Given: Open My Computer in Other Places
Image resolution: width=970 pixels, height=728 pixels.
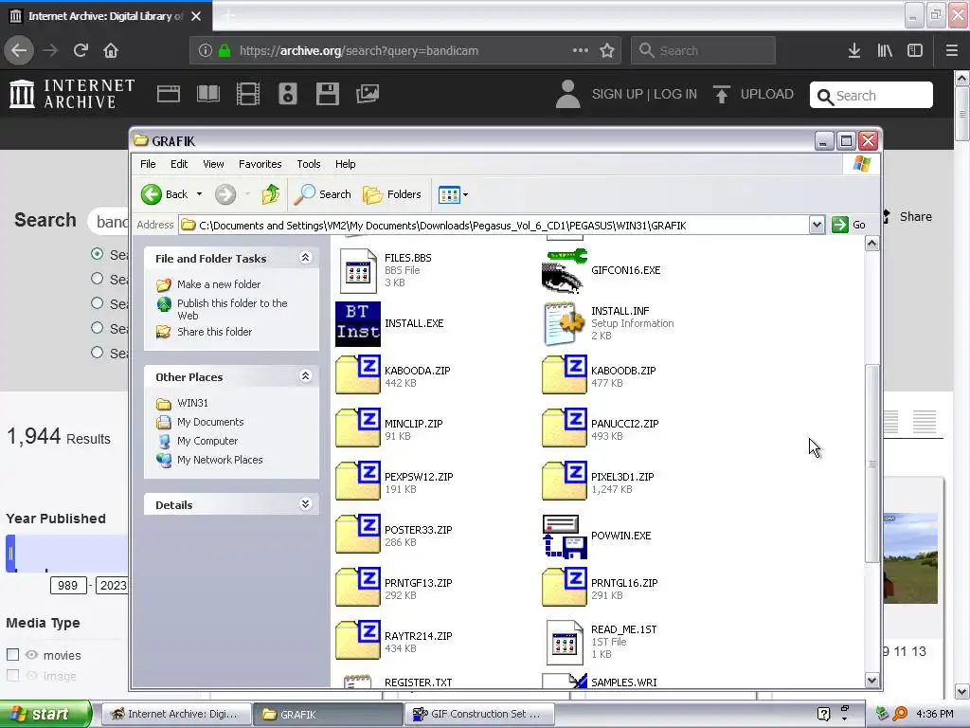Looking at the screenshot, I should pos(207,441).
